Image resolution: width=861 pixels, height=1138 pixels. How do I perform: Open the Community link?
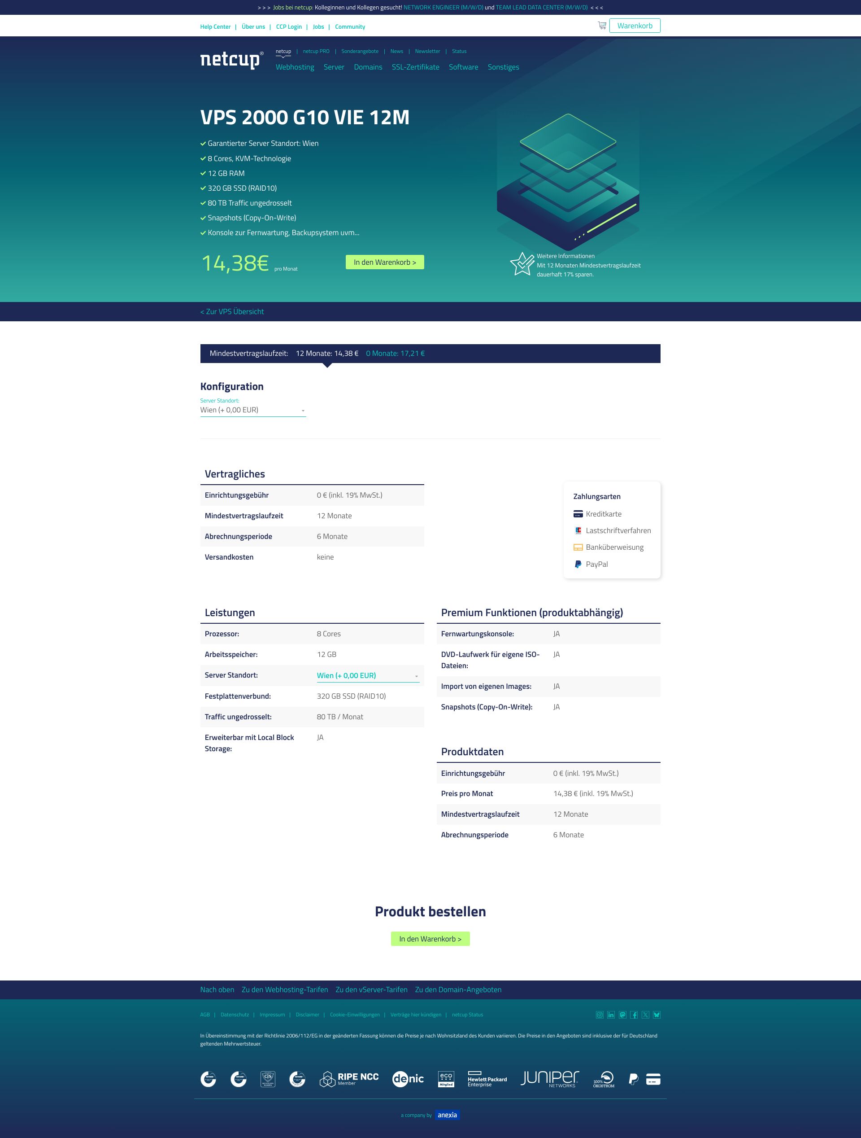[x=350, y=27]
